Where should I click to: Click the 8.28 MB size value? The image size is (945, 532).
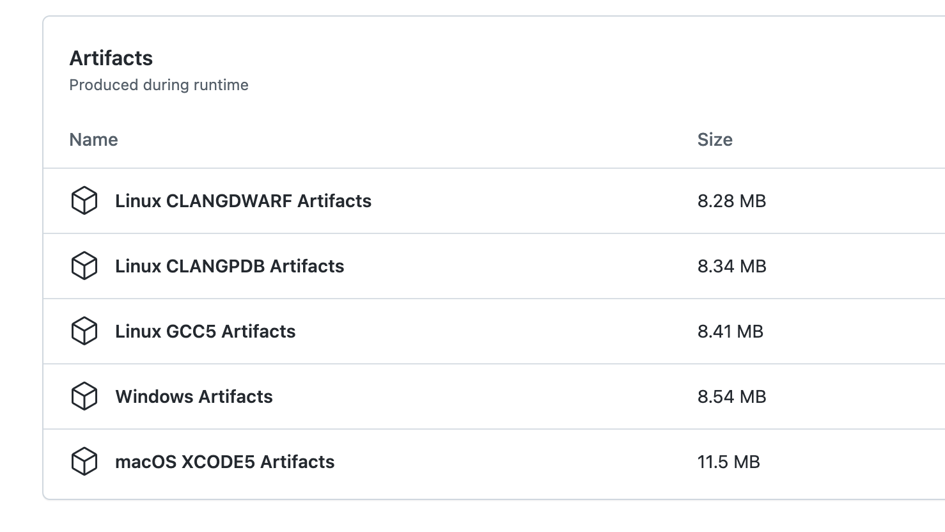coord(731,201)
